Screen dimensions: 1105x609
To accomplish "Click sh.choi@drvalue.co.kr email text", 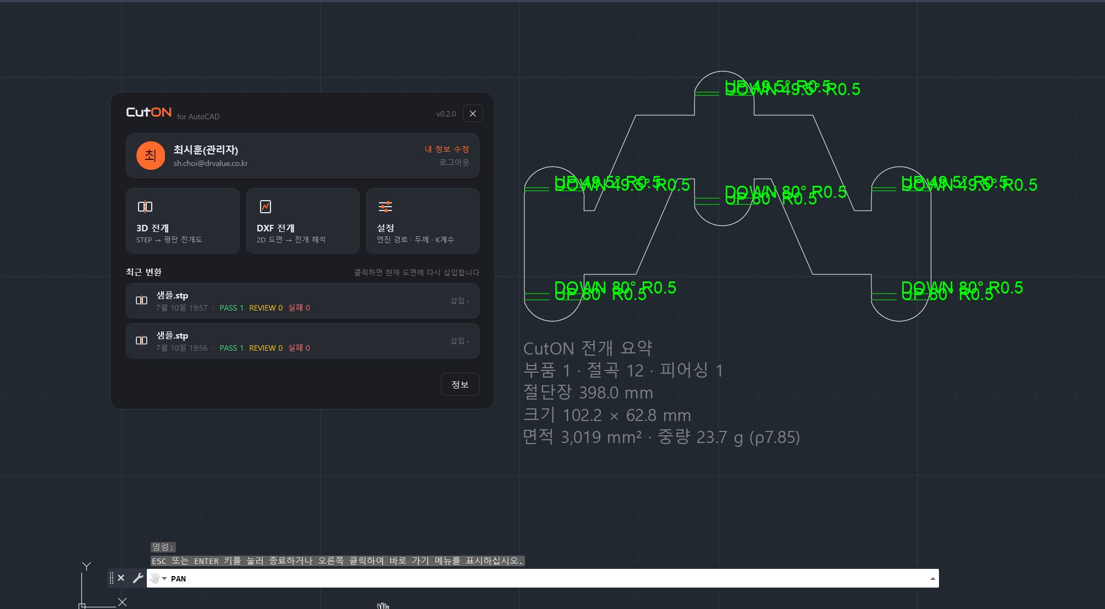I will (x=211, y=163).
